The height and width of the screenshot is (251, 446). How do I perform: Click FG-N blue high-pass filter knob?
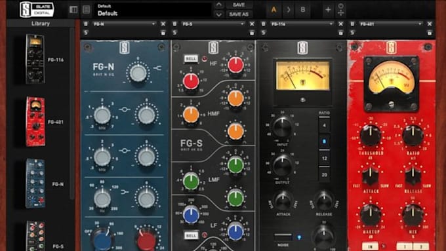coord(103,241)
